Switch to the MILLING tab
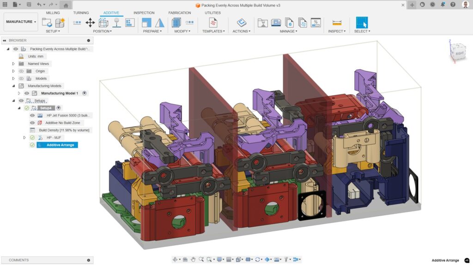The height and width of the screenshot is (265, 473). 53,12
